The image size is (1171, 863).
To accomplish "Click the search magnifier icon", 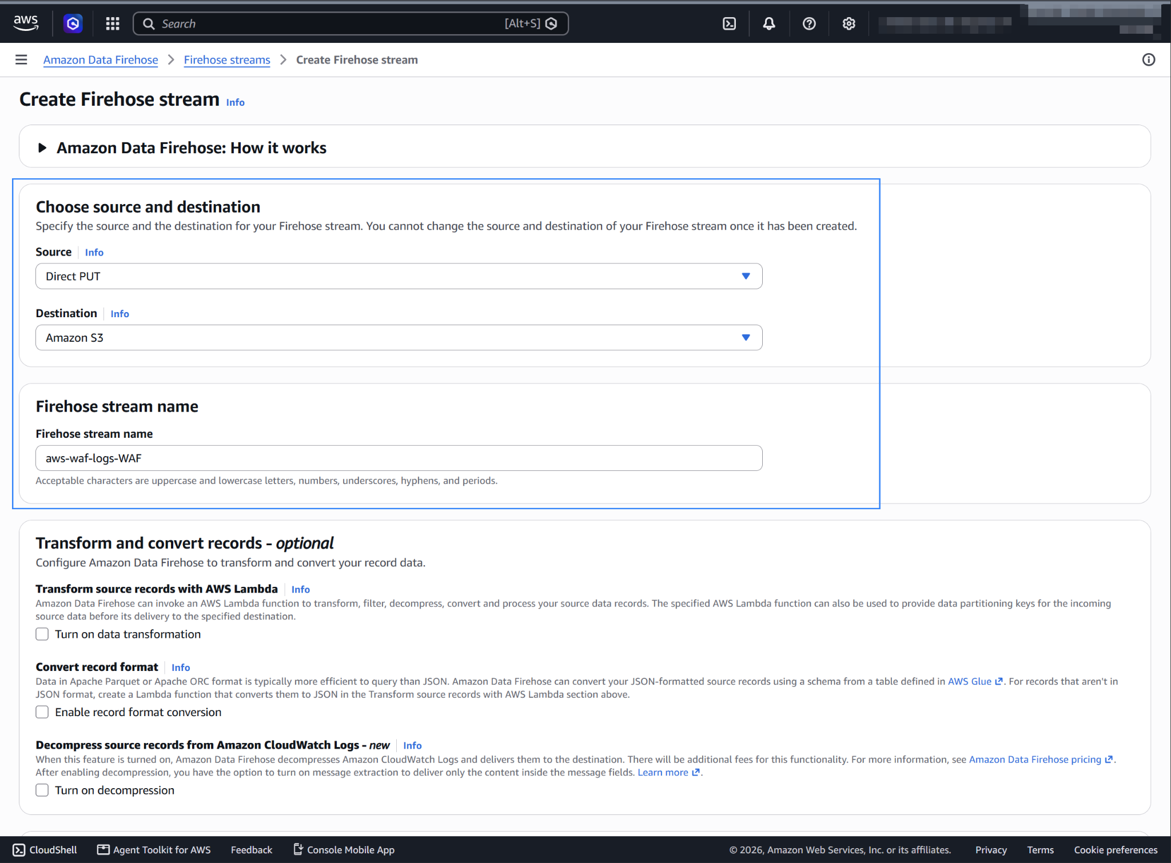I will click(x=149, y=23).
